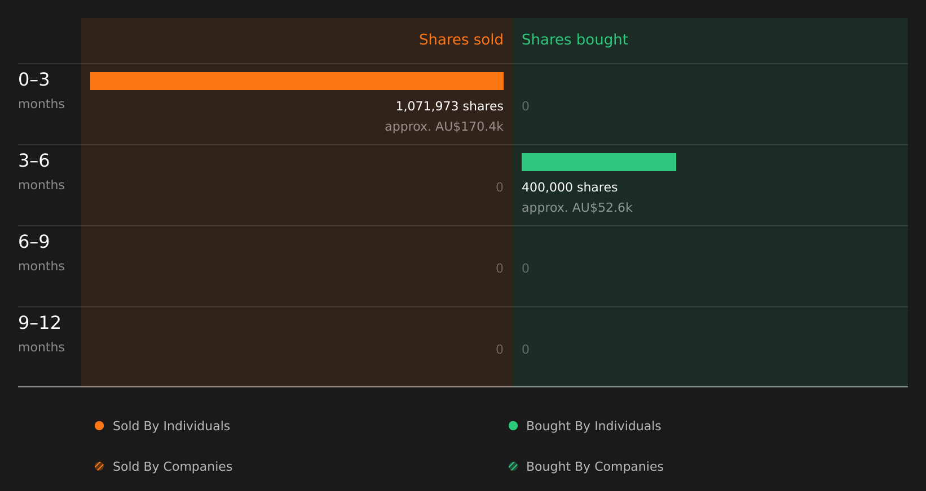Click the Shares sold column header

tap(461, 39)
